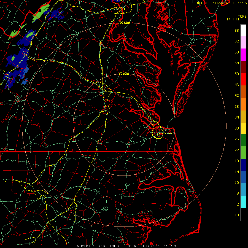Click the bright red 50 kft legend swatch
The image size is (248, 248).
click(243, 79)
